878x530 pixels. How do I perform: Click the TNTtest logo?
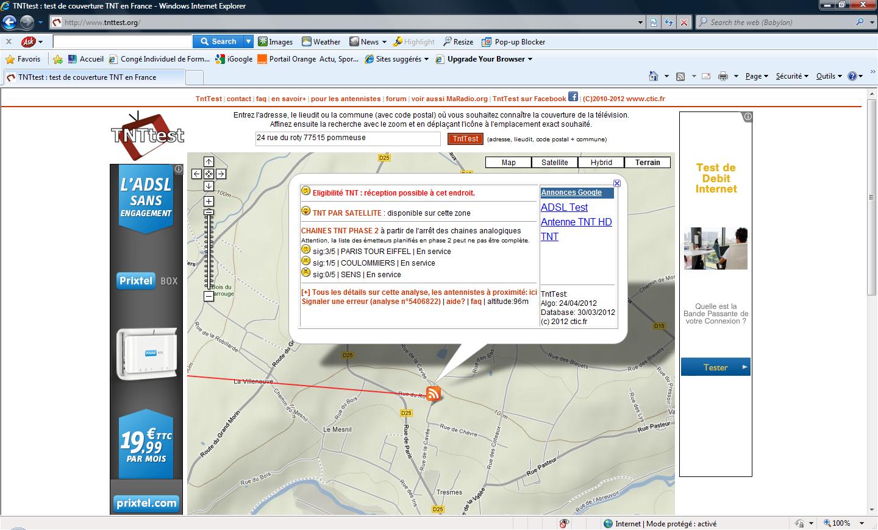(148, 135)
